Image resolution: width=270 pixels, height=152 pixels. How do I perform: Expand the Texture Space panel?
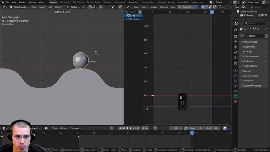pyautogui.click(x=250, y=66)
